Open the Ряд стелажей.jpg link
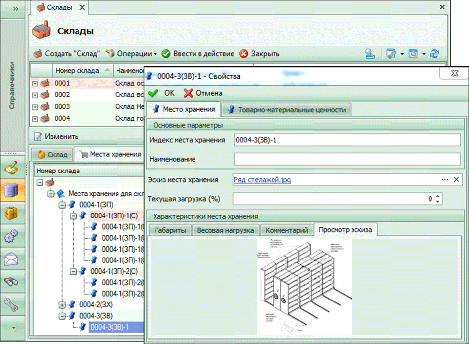Viewport: 469px width, 344px height. (262, 180)
